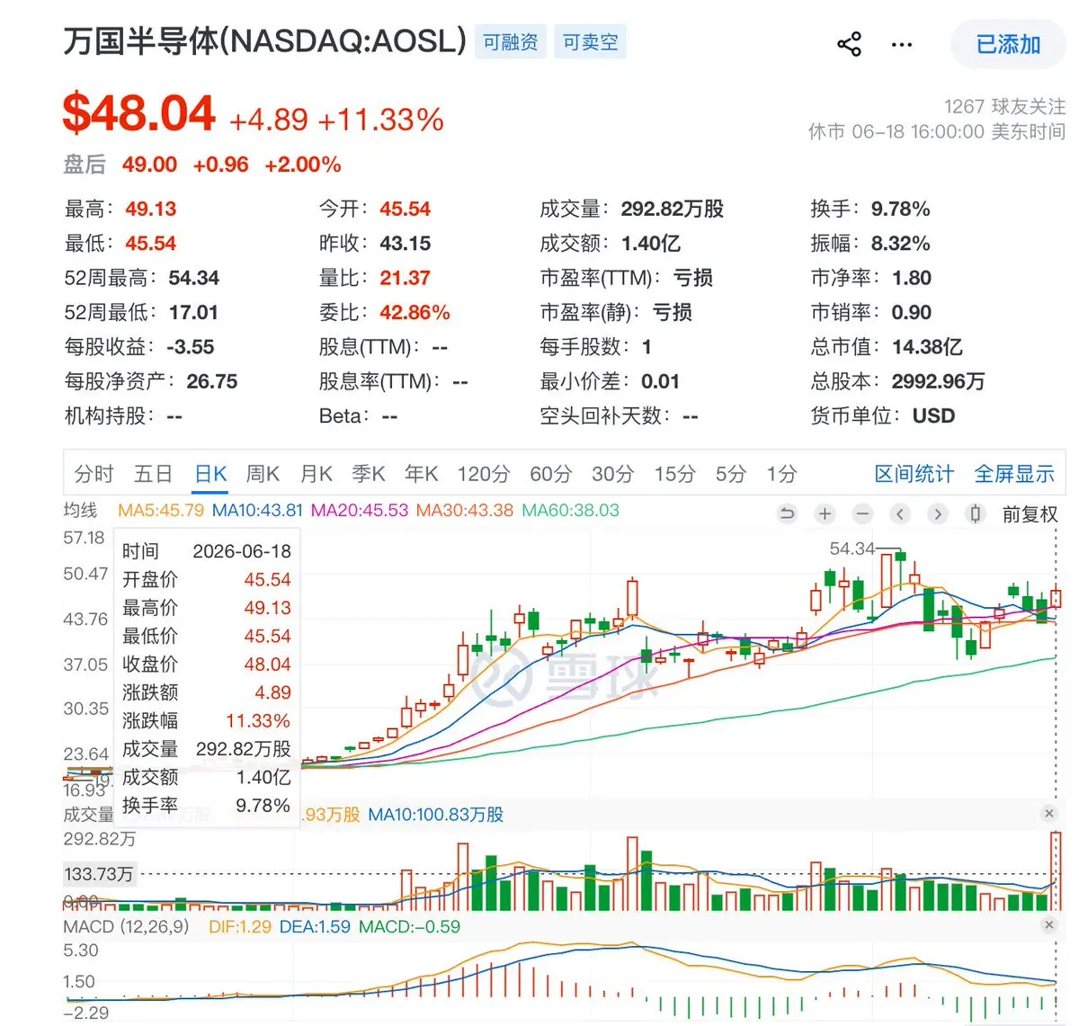Click the MA20:45.53 moving average label
This screenshot has width=1079, height=1026.
(360, 510)
